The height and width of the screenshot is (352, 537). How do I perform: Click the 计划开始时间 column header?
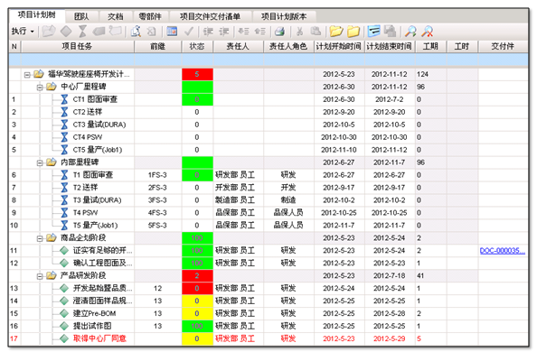click(x=339, y=47)
